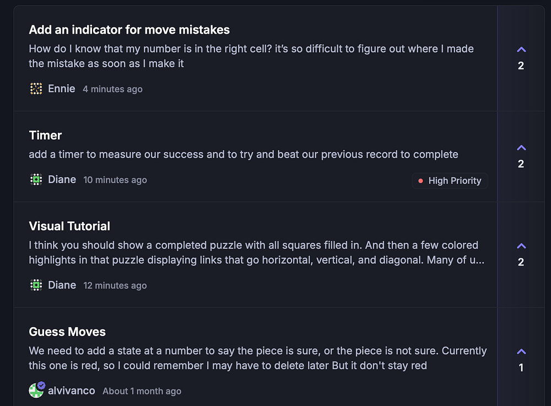Open the Timer post title
The height and width of the screenshot is (406, 551).
tap(45, 136)
